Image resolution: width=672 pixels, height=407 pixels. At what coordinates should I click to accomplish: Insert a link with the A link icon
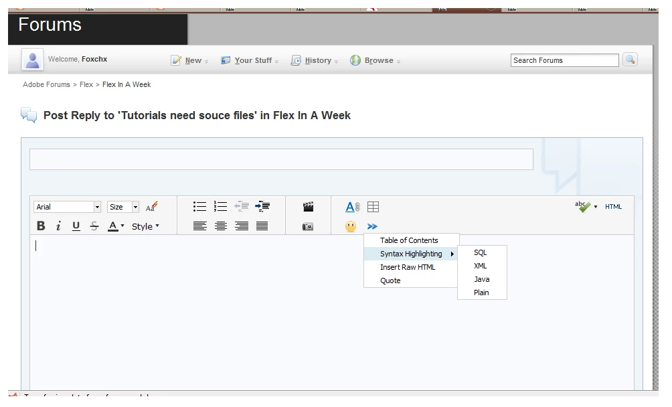353,207
